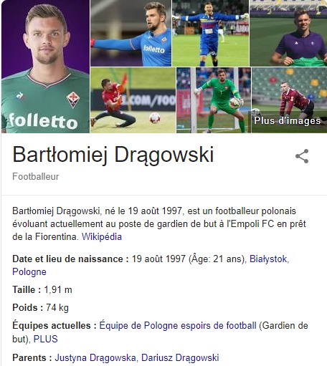
Task: Click the Date et lieu de naissance label
Action: (x=71, y=259)
